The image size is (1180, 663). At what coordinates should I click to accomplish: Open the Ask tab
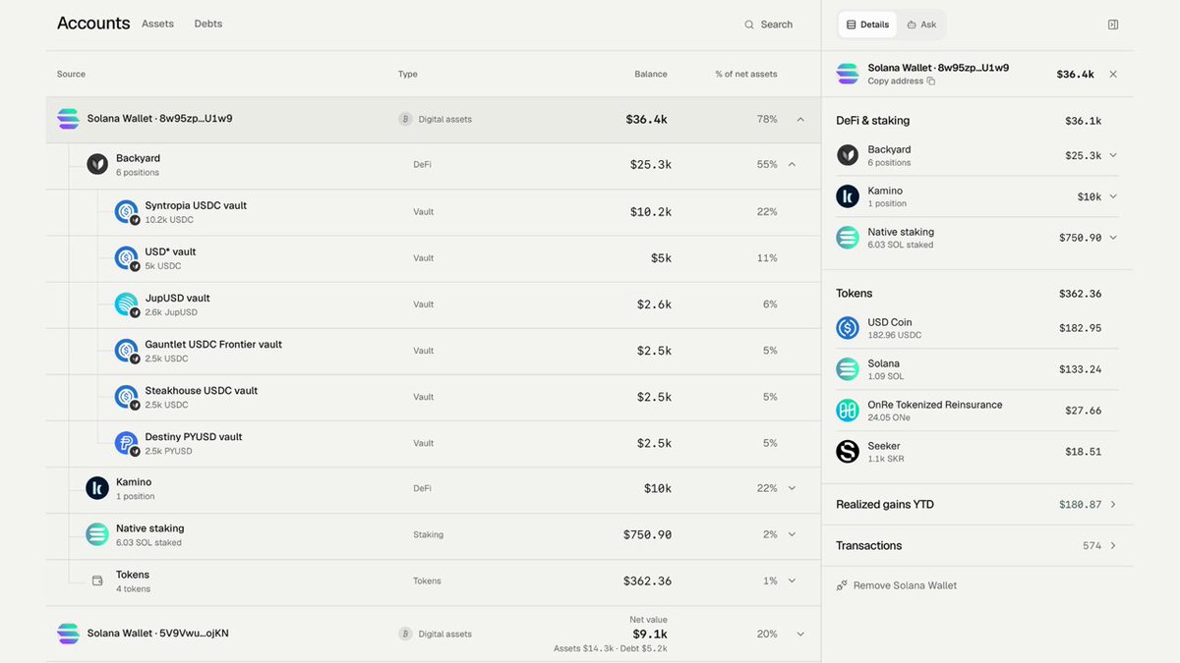click(921, 25)
